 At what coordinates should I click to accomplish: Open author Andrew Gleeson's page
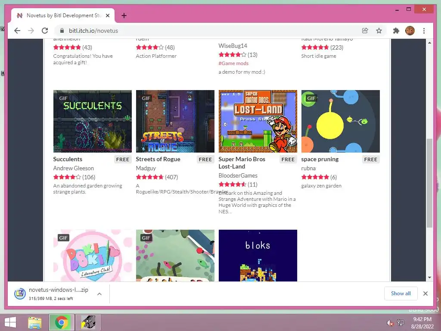[73, 168]
